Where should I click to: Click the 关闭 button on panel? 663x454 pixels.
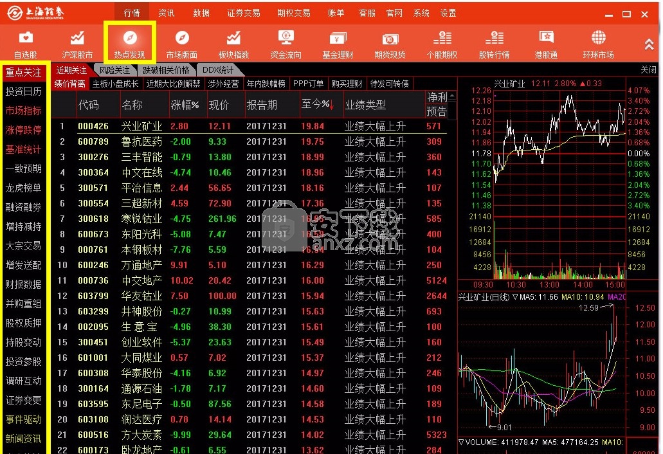[x=648, y=69]
